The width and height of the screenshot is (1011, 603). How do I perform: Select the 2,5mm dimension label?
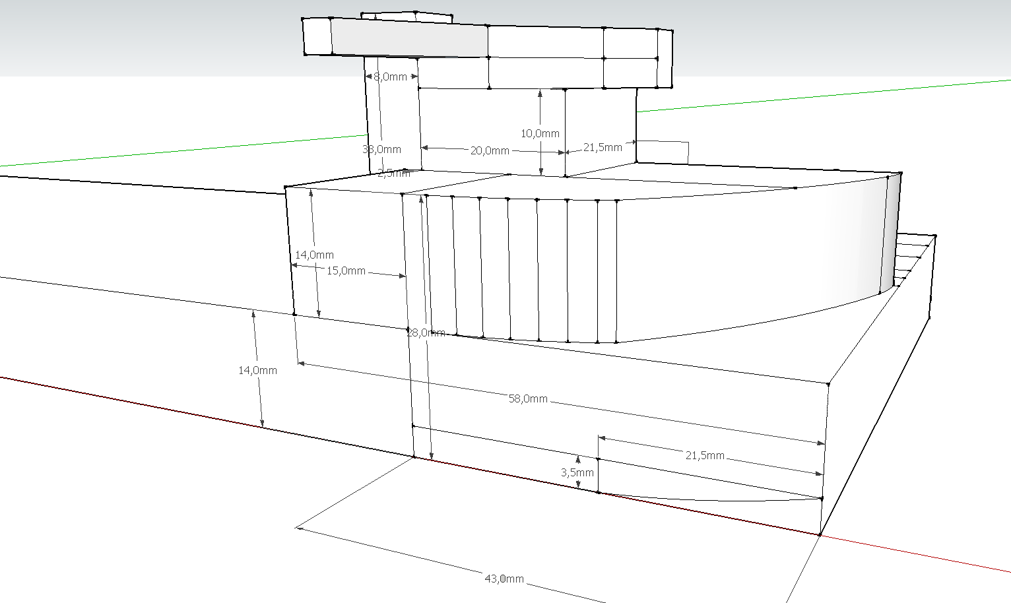click(x=394, y=173)
